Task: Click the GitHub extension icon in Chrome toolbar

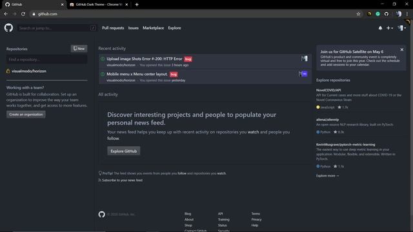Action: (x=387, y=14)
